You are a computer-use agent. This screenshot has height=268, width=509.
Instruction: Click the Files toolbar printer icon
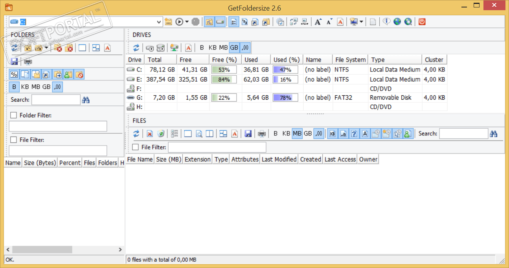point(262,134)
